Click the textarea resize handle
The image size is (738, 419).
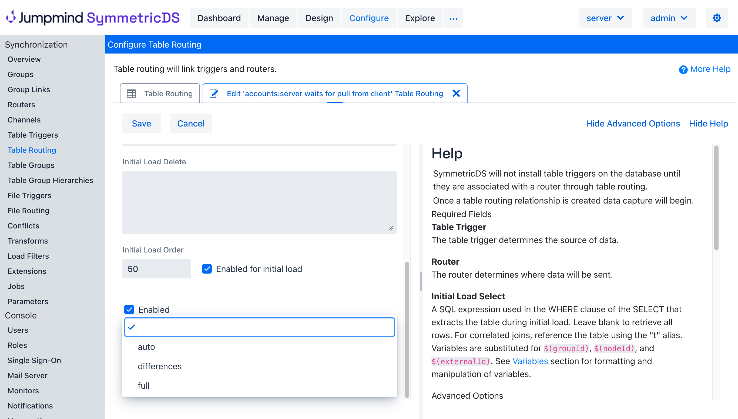coord(391,228)
